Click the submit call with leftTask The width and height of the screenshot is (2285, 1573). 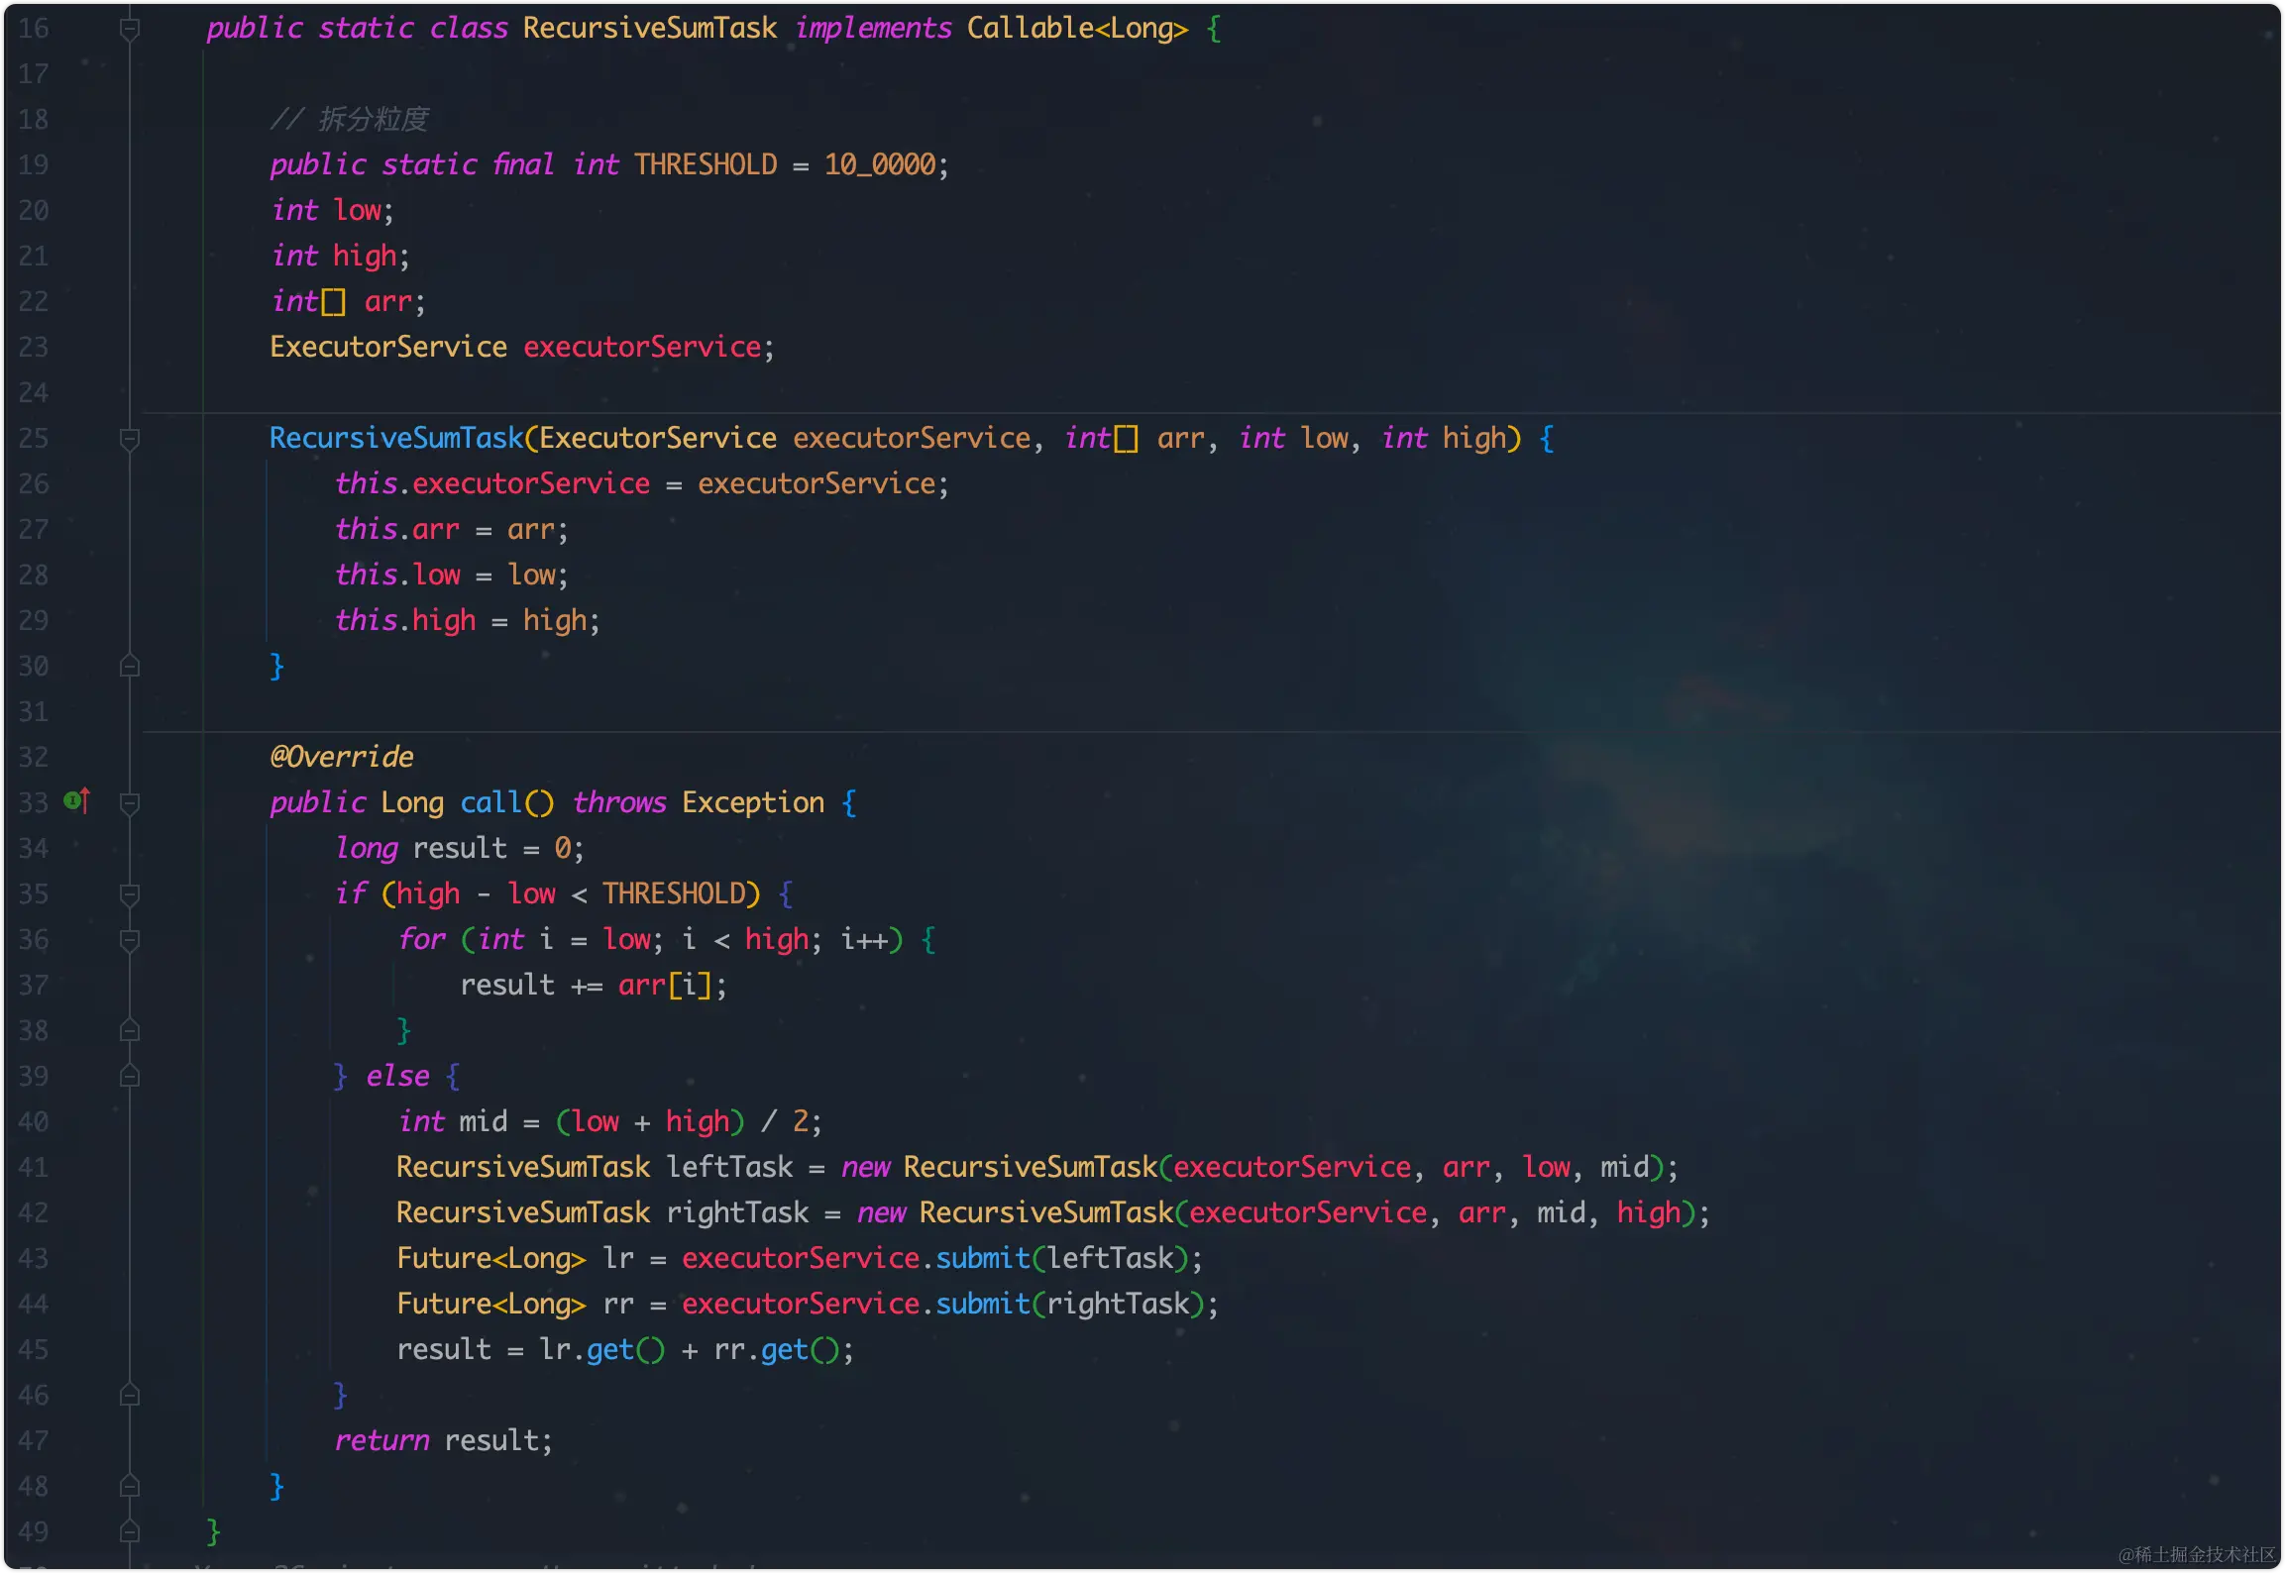pos(982,1258)
